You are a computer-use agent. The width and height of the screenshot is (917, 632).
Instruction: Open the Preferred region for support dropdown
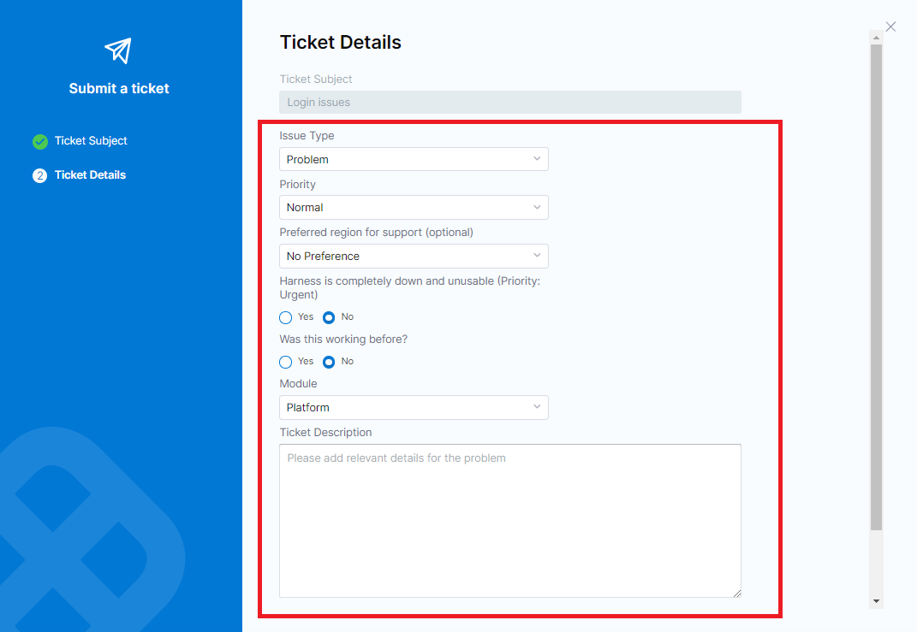click(413, 256)
